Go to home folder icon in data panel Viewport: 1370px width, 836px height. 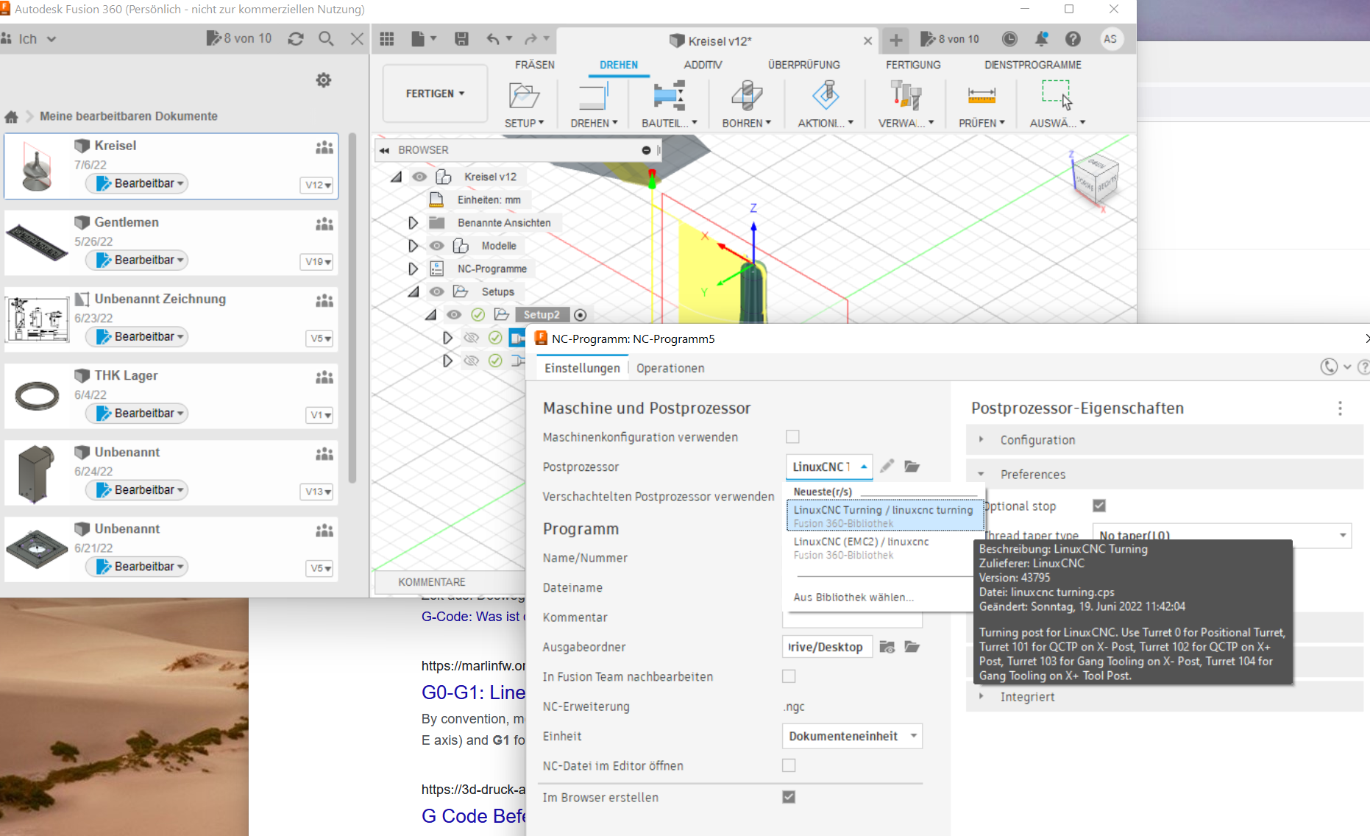pos(11,116)
